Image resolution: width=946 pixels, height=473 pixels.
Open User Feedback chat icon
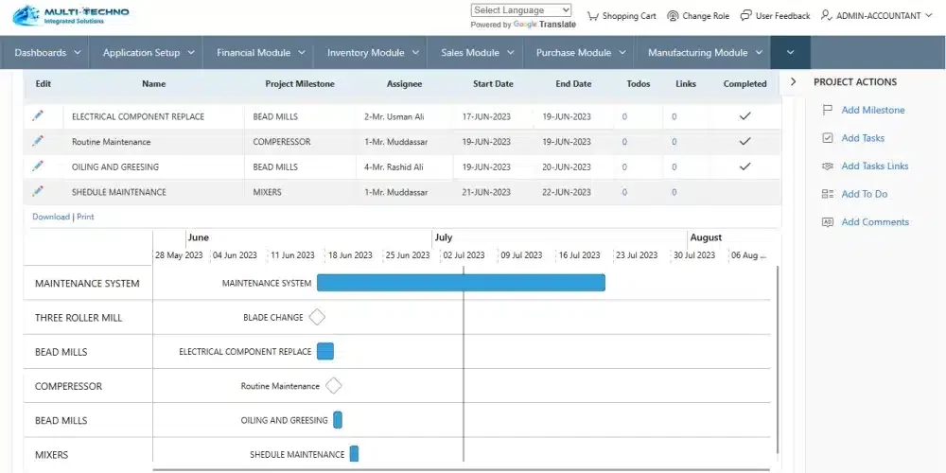coord(746,16)
